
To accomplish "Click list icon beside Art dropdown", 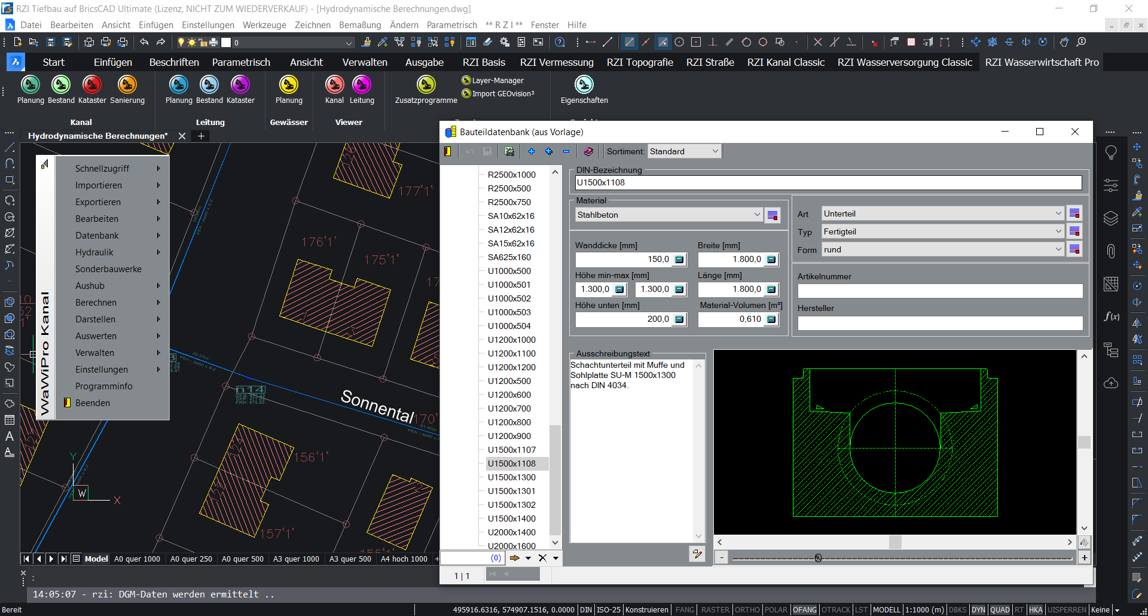I will pos(1074,214).
